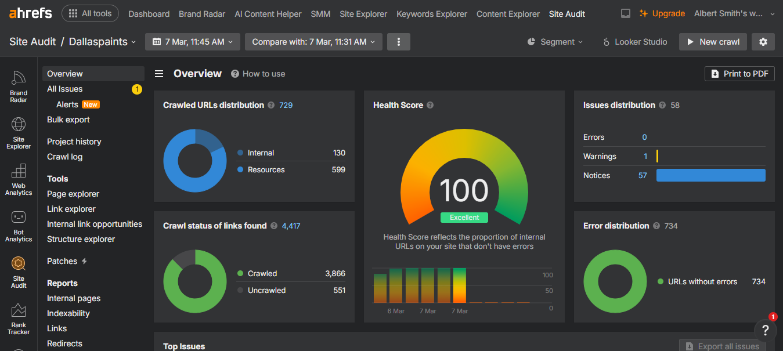Click help icon next to Crawled URLs distribution
783x351 pixels.
(x=270, y=105)
